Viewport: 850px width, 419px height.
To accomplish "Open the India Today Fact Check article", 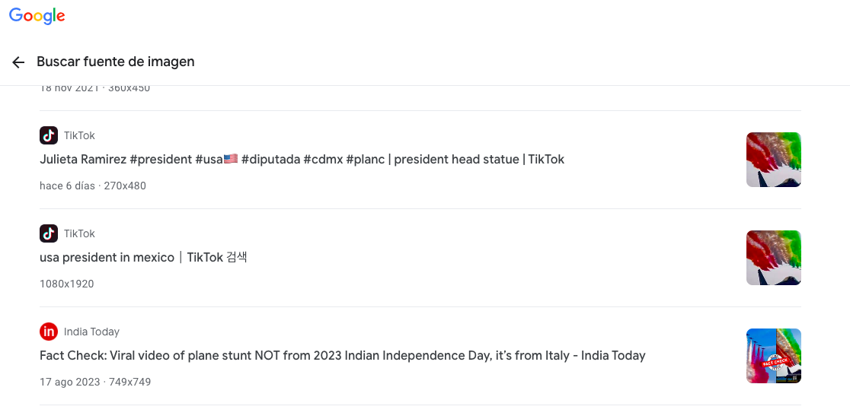I will (x=342, y=356).
